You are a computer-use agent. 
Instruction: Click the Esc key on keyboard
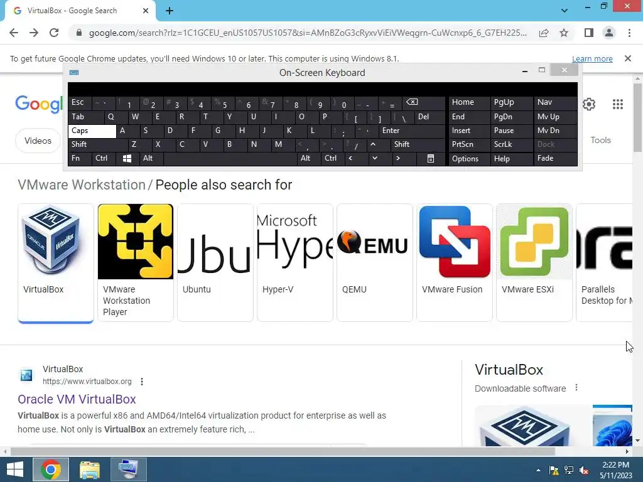click(x=80, y=102)
